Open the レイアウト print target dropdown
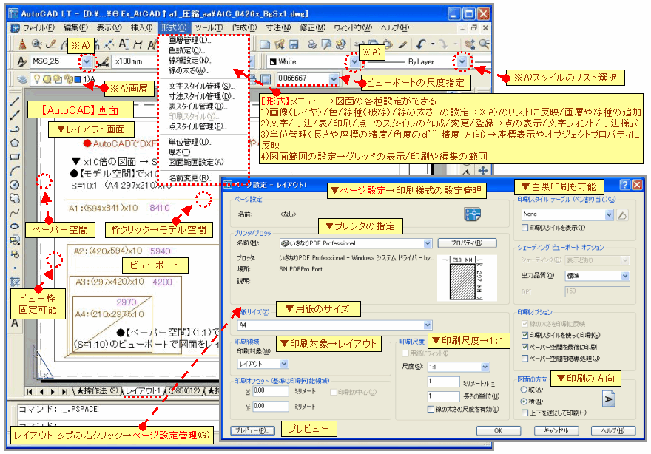This screenshot has height=454, width=651. 284,364
